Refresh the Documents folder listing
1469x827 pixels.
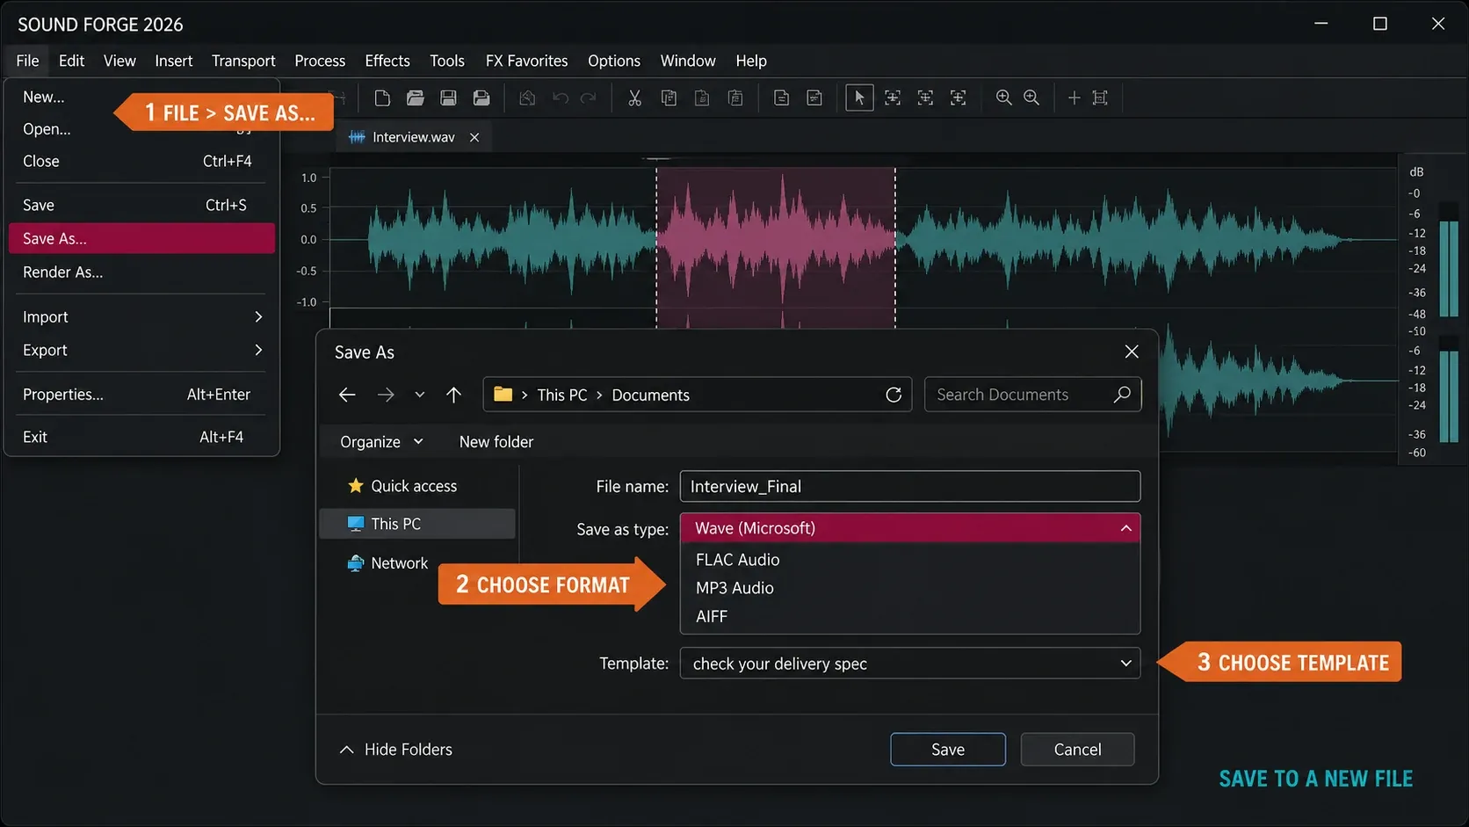[x=894, y=395]
